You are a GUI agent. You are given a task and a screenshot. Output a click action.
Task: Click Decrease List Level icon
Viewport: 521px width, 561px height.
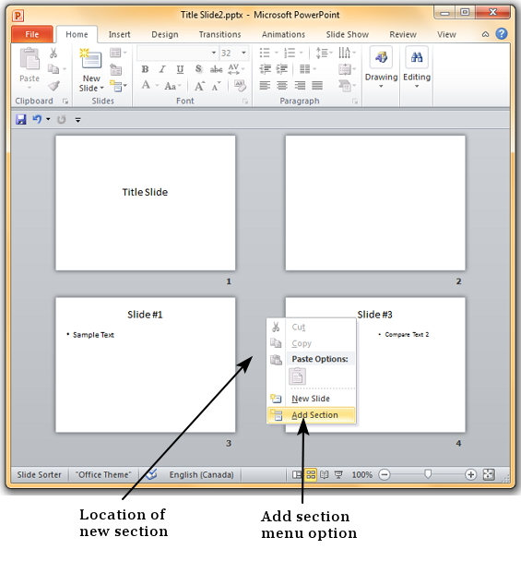265,68
